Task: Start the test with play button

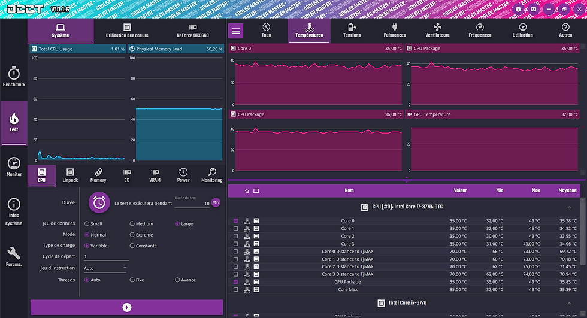Action: click(127, 308)
